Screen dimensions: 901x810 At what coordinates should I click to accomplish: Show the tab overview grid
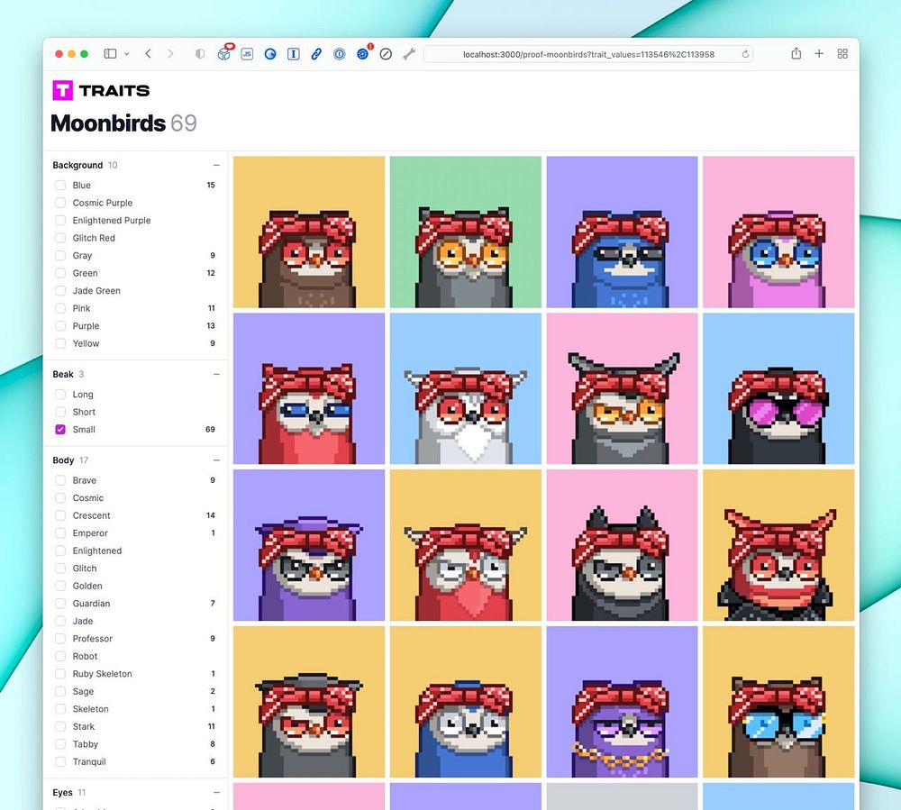point(842,53)
